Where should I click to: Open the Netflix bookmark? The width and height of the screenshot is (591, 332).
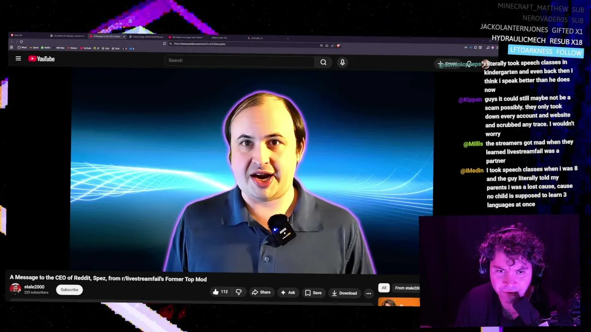pyautogui.click(x=46, y=47)
